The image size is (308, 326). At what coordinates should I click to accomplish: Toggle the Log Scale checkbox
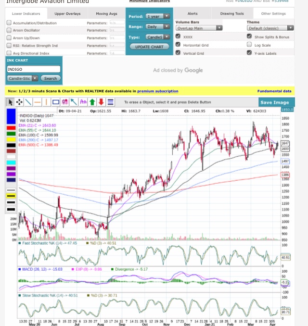(x=249, y=45)
